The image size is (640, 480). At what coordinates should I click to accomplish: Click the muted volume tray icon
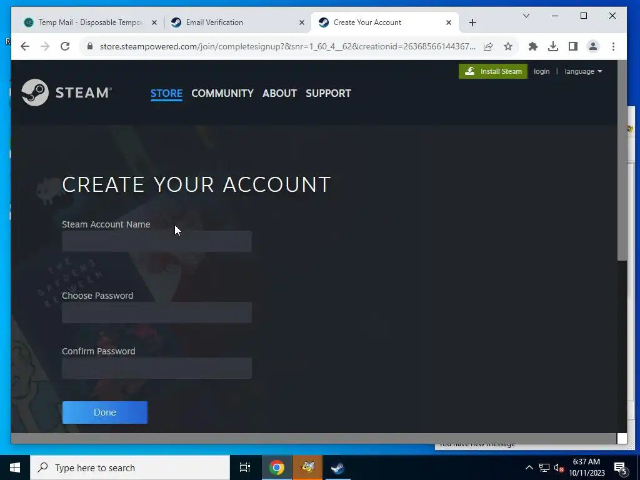(559, 468)
